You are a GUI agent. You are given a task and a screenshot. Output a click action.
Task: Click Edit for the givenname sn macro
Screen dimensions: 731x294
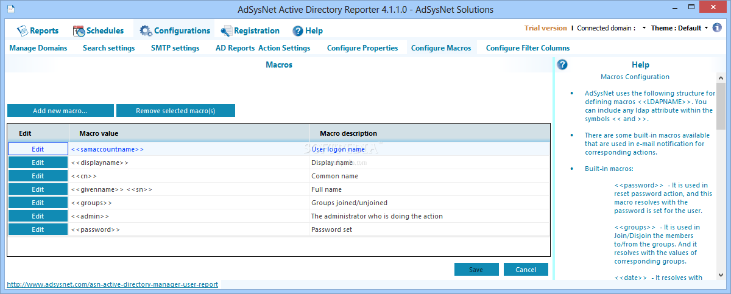pyautogui.click(x=38, y=189)
